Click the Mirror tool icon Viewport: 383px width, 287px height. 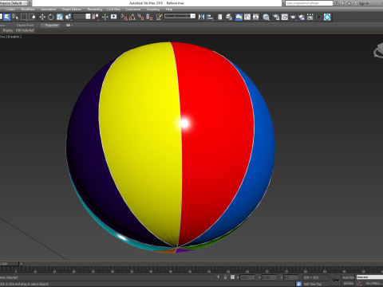click(x=202, y=17)
